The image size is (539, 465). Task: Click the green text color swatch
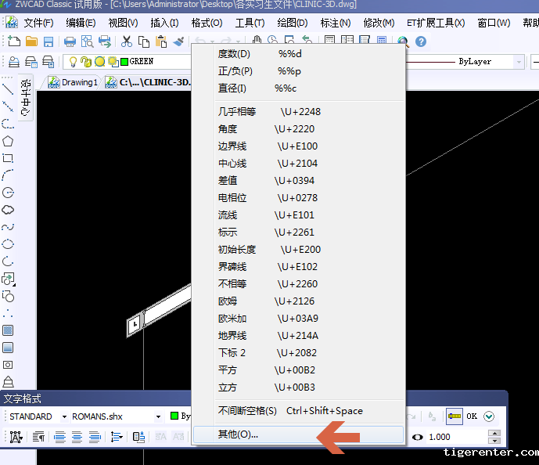[x=174, y=416]
